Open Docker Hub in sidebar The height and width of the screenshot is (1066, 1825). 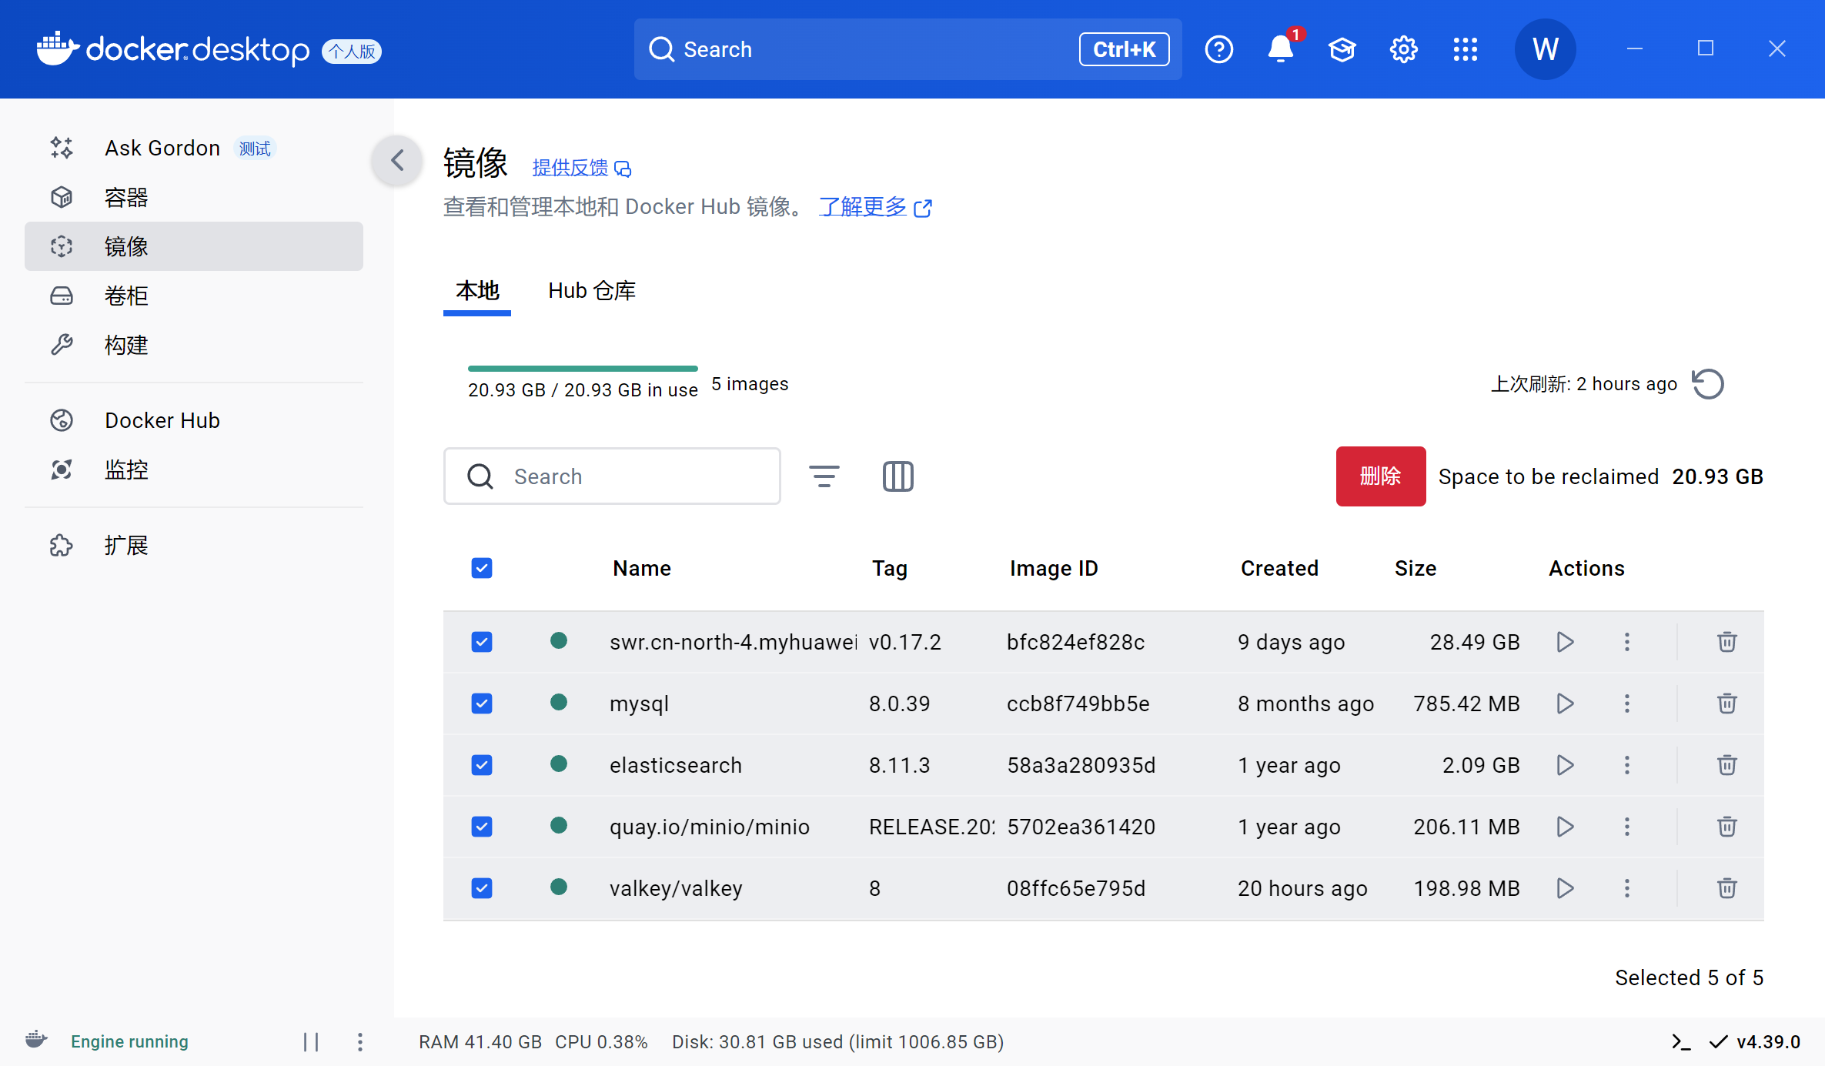194,420
